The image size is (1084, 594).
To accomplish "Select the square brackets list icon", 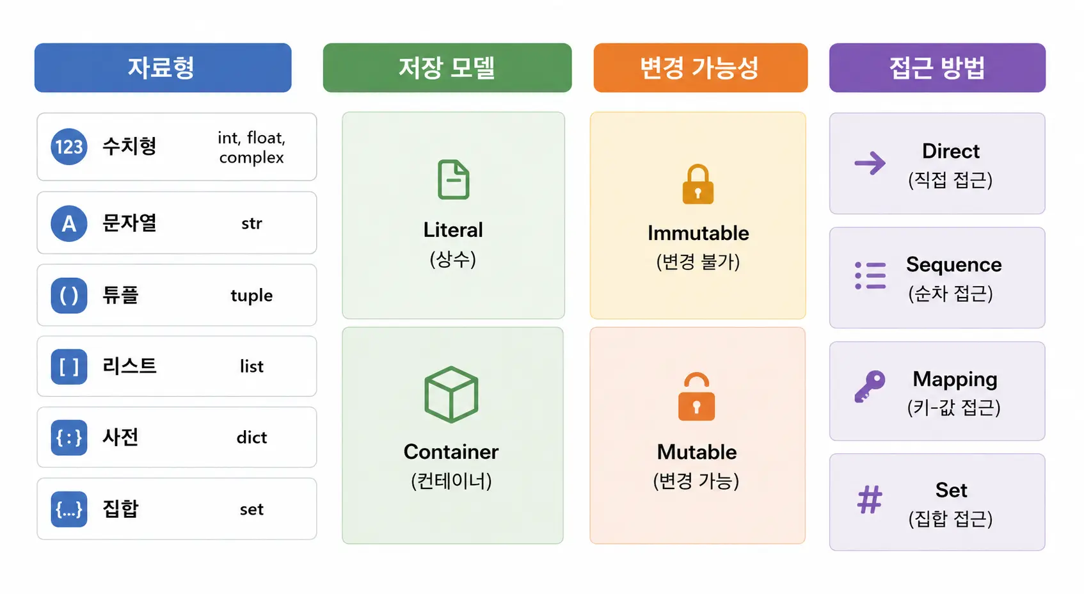I will (x=69, y=367).
